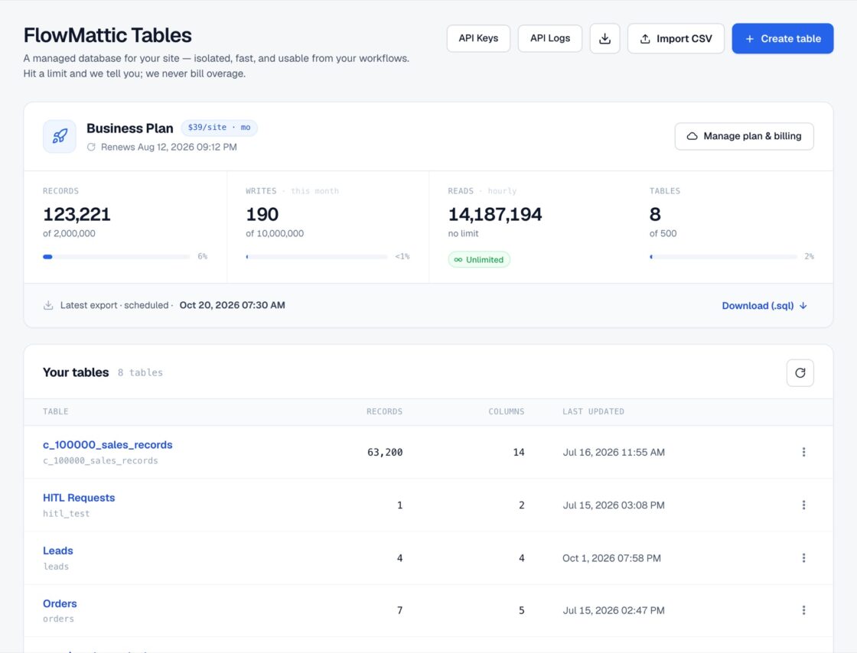
Task: Open row menu for HITL Requests
Action: click(803, 505)
